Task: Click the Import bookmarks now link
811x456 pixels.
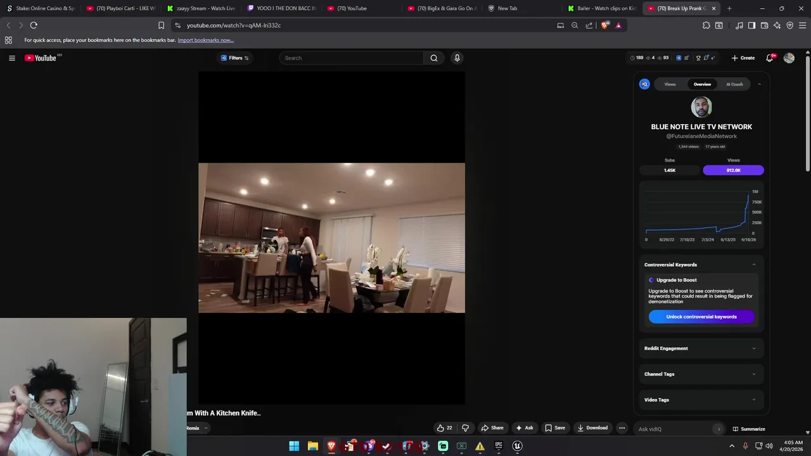Action: tap(205, 40)
